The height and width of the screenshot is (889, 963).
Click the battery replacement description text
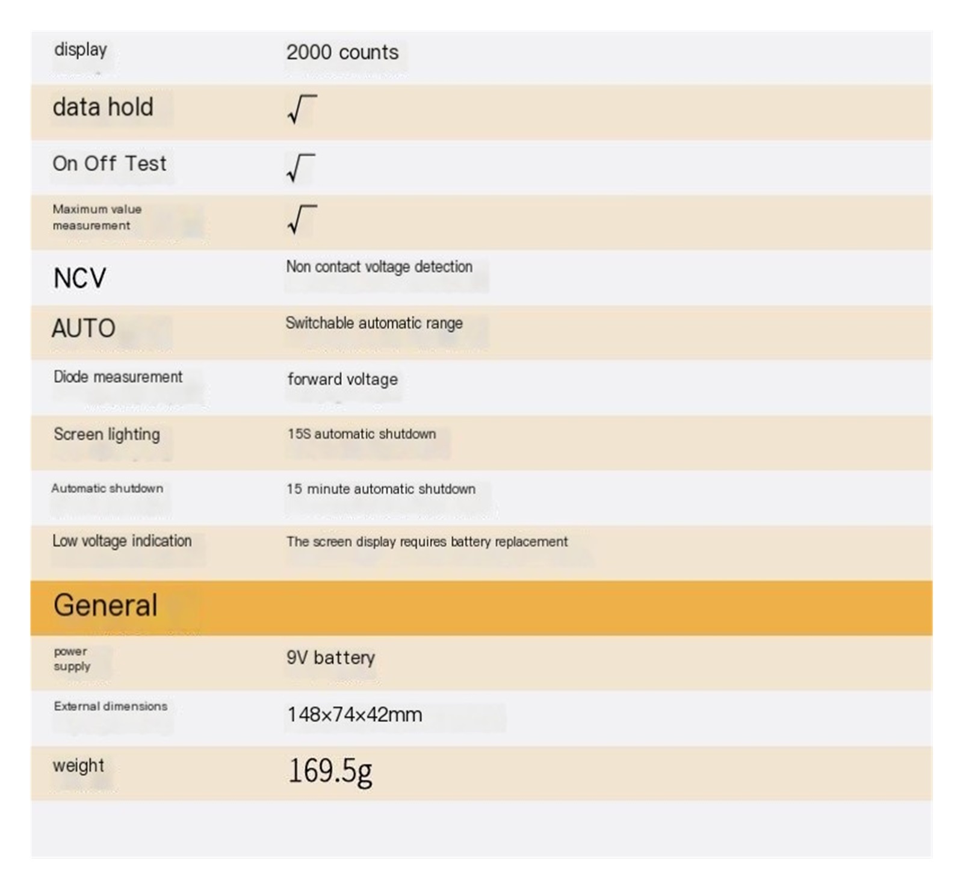(427, 542)
